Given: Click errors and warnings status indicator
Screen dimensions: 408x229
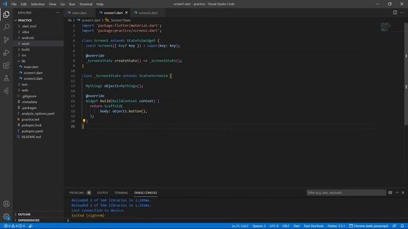Looking at the screenshot, I should tap(14, 226).
